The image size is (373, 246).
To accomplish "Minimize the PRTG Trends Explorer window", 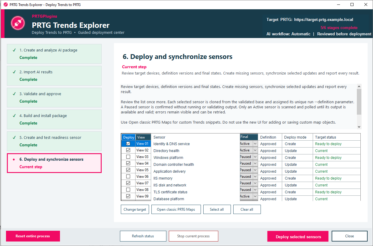I will (338, 4).
